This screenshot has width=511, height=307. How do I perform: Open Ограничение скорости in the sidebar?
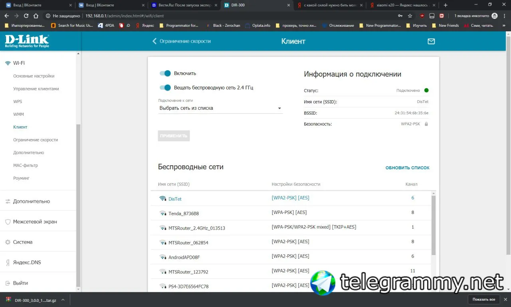click(36, 140)
